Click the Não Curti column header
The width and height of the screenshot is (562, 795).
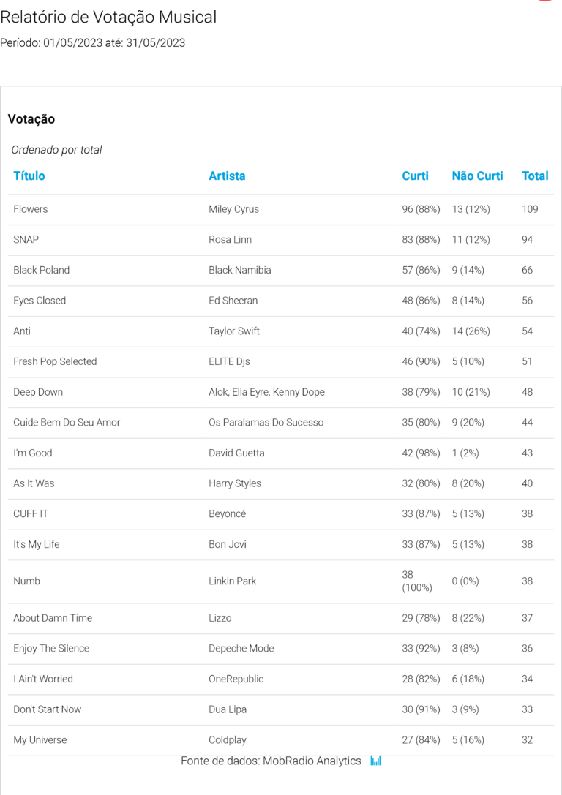coord(477,176)
